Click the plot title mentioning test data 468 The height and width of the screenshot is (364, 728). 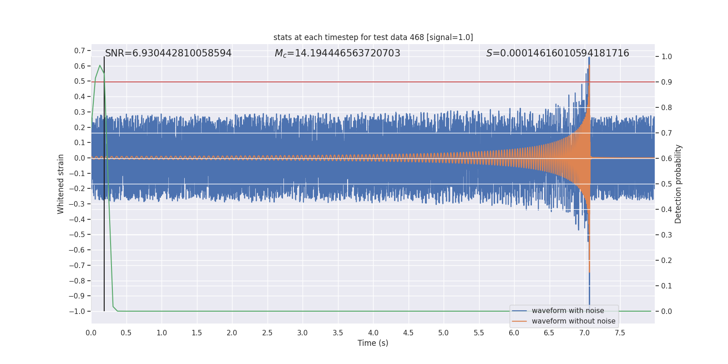[373, 37]
